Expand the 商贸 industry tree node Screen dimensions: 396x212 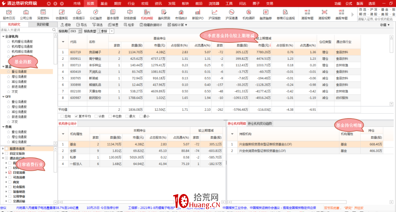pyautogui.click(x=6, y=182)
